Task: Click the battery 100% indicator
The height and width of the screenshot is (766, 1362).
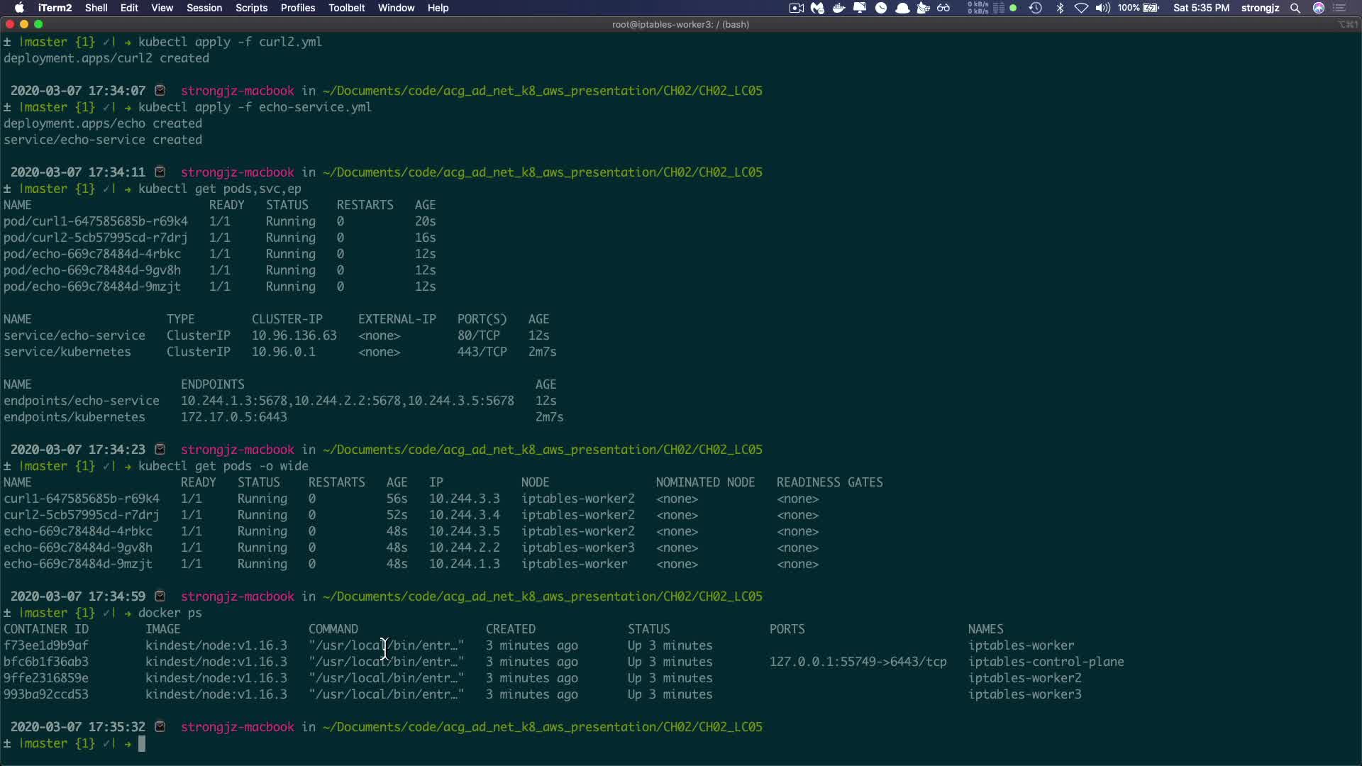Action: click(x=1138, y=8)
